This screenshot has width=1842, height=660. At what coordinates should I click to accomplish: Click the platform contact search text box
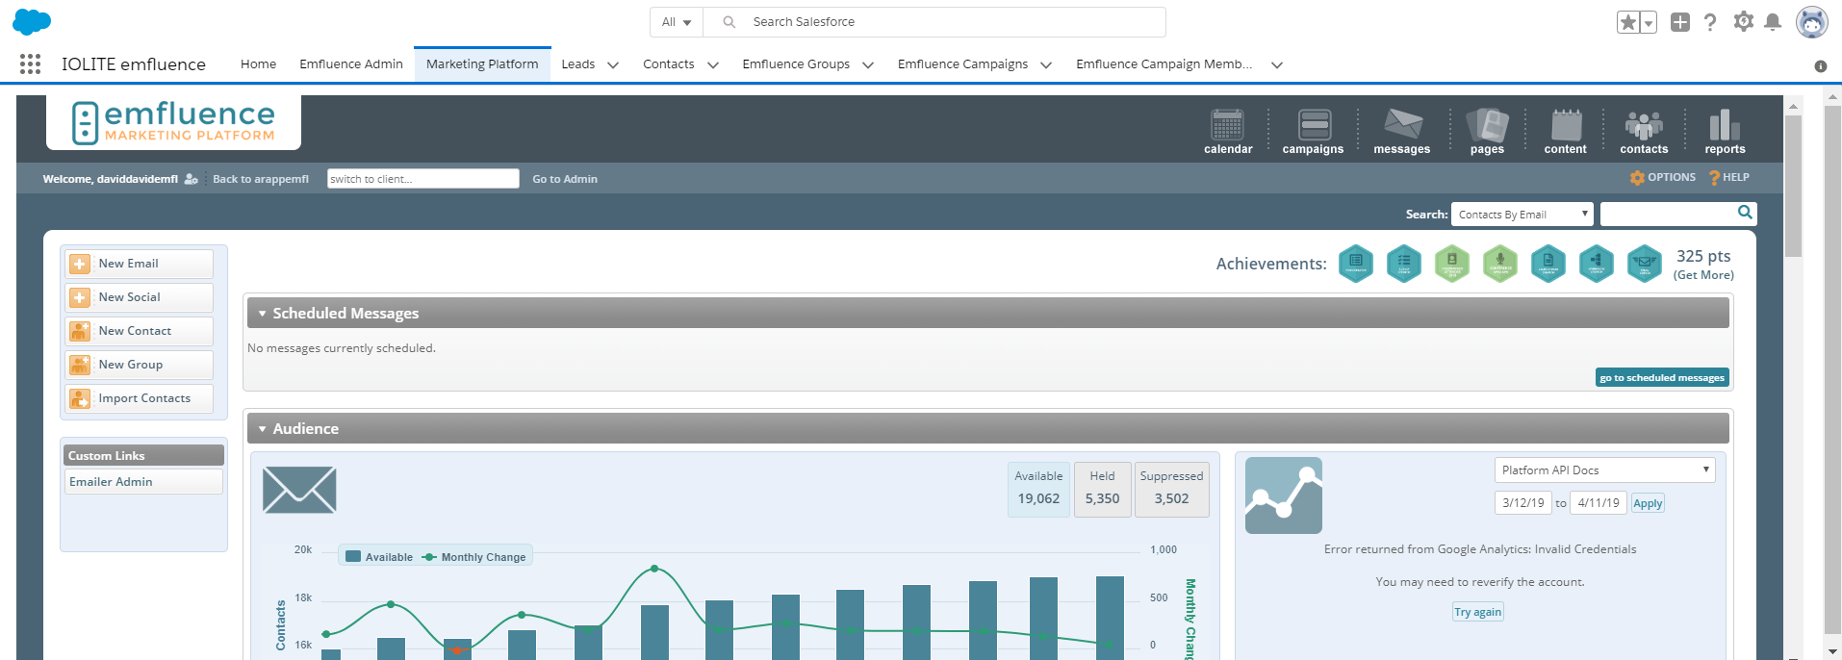pos(1668,214)
